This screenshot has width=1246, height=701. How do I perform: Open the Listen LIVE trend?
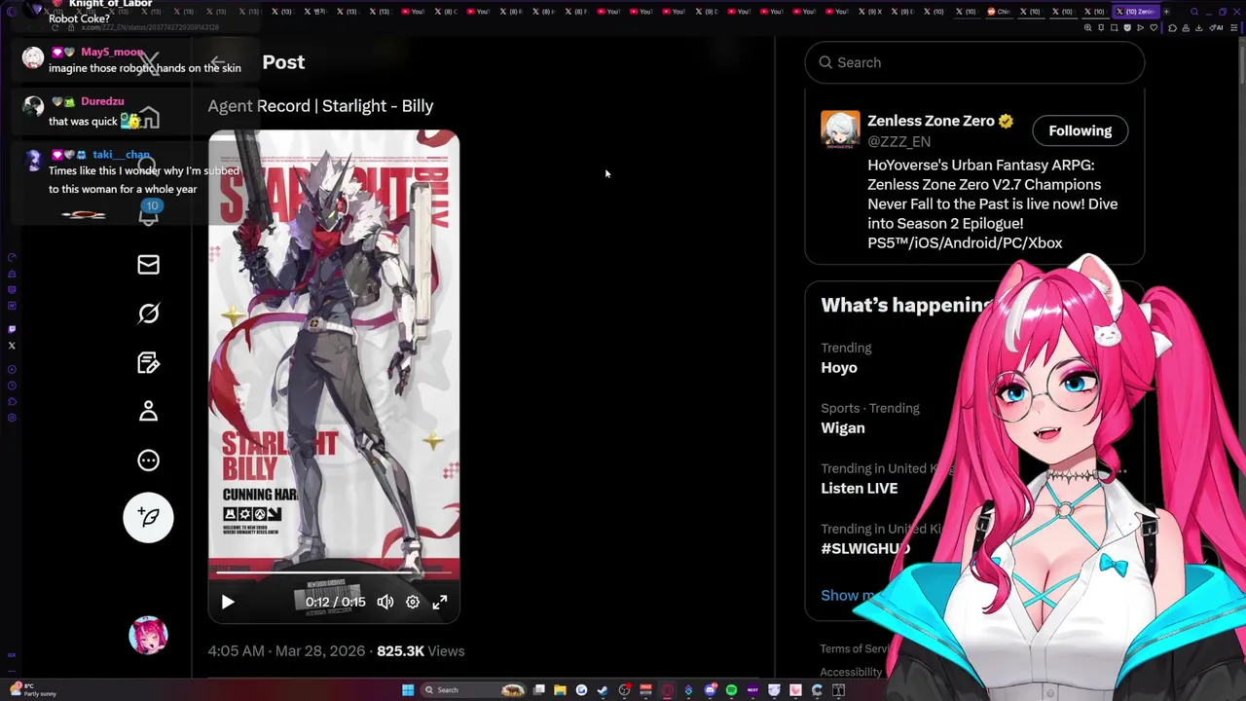pyautogui.click(x=860, y=489)
